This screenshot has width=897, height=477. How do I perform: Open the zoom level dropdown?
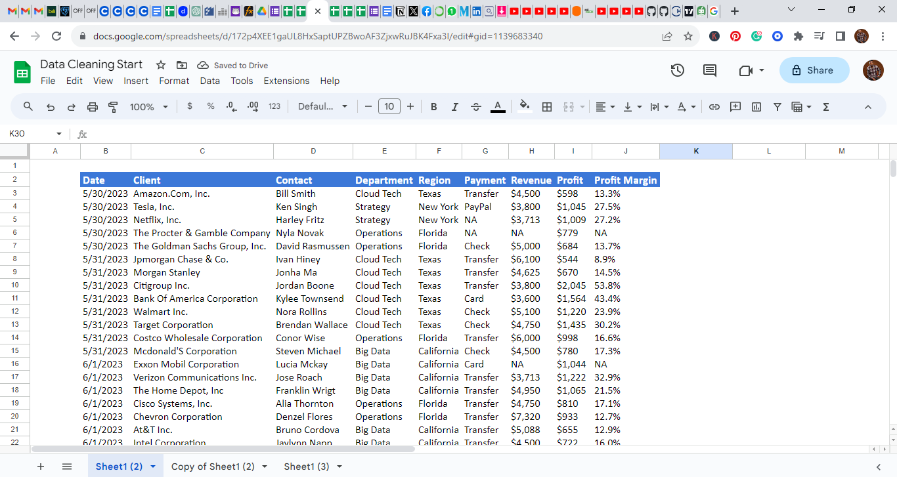[149, 106]
